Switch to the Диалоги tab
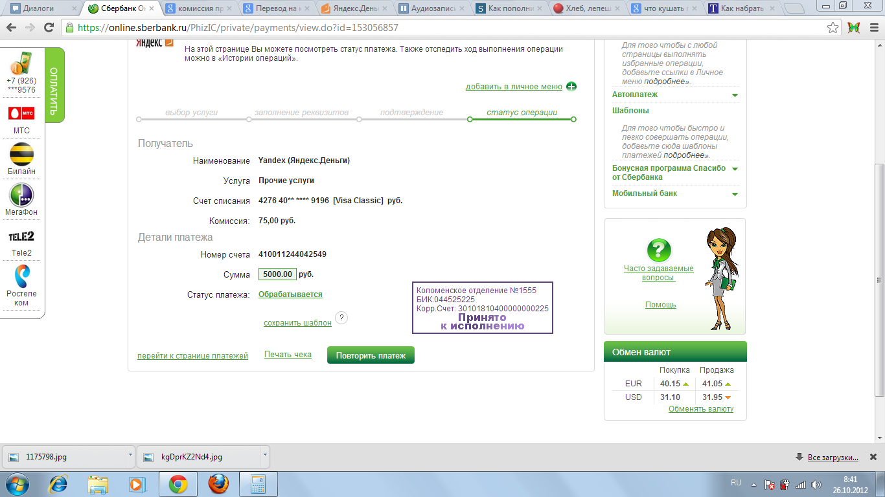Screen dimensions: 885x497 [x=41, y=8]
